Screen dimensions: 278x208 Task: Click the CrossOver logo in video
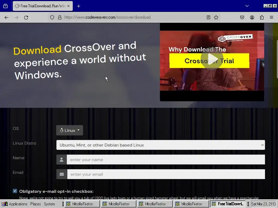tap(235, 38)
